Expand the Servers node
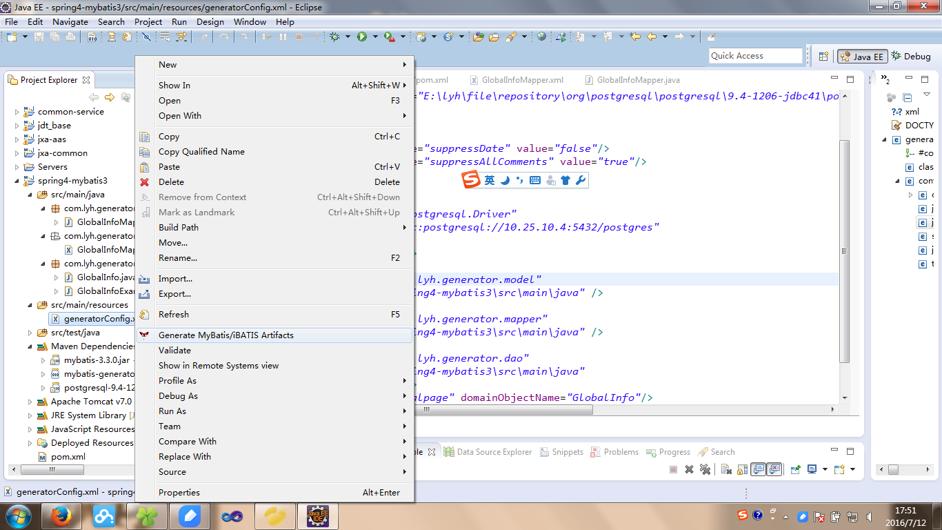 (17, 166)
